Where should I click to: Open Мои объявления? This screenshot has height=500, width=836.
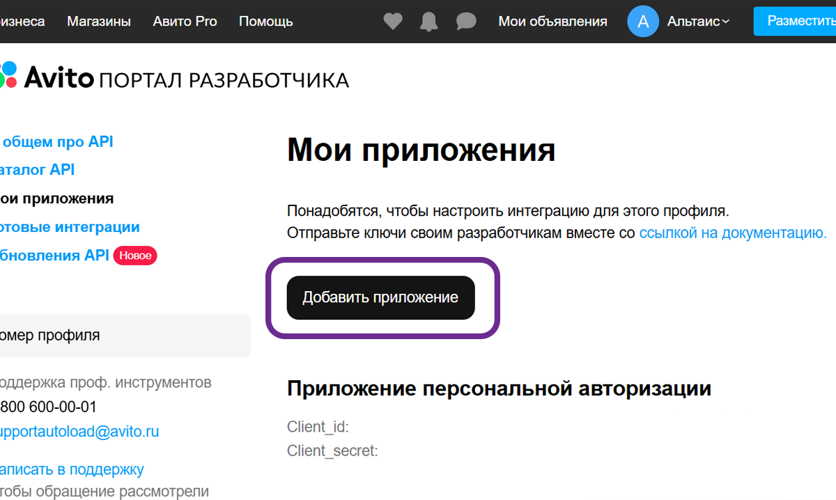[552, 22]
